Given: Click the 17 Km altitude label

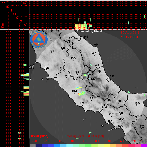Looking at the screenshot, I should (x=4, y=3).
